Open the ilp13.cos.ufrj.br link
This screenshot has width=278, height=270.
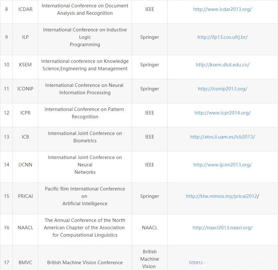pyautogui.click(x=222, y=37)
